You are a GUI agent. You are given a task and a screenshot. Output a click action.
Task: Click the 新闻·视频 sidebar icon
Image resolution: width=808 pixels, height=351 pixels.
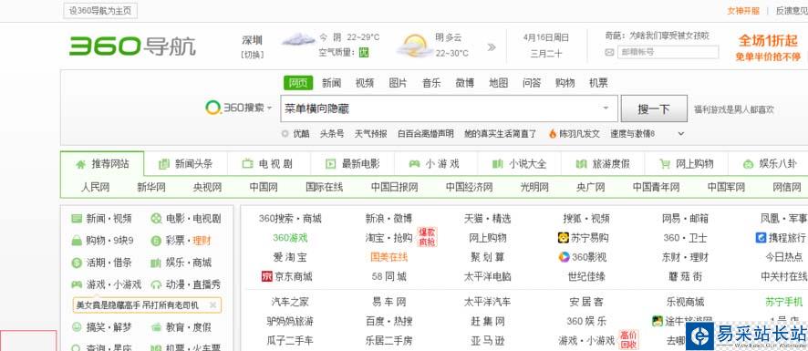(77, 219)
